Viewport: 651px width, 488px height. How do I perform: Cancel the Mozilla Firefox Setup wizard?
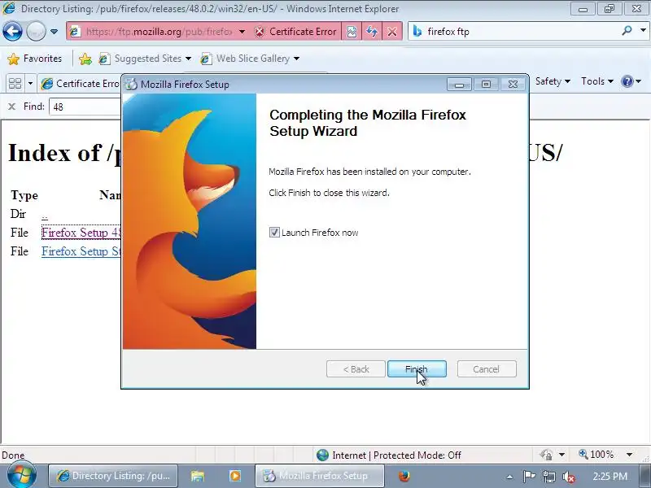pos(487,369)
